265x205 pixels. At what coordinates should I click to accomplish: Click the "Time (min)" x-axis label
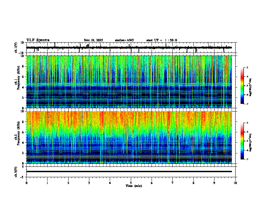pos(134,186)
